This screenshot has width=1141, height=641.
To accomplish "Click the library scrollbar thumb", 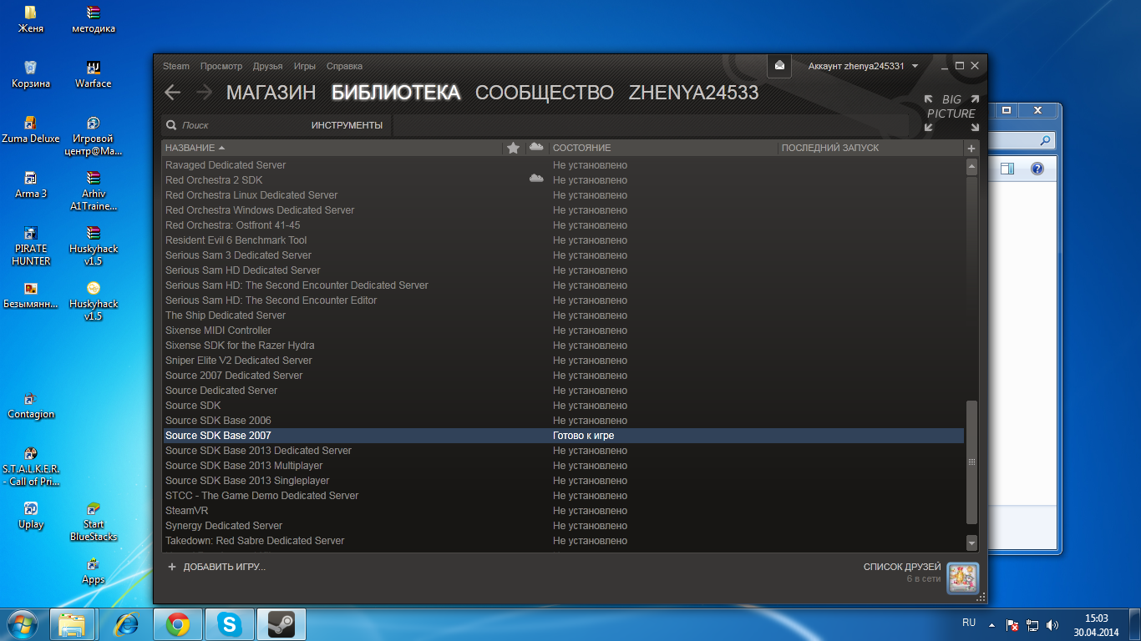I will [971, 462].
